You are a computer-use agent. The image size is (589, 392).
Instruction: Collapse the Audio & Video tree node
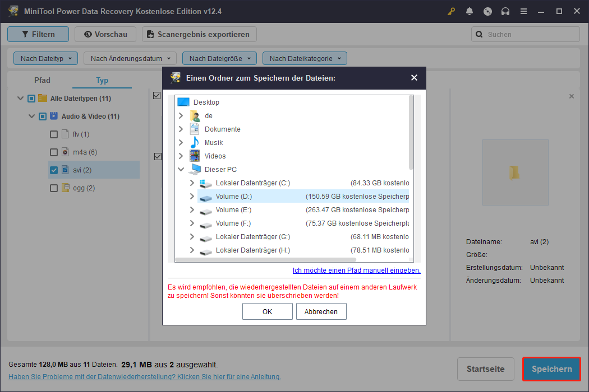(31, 116)
